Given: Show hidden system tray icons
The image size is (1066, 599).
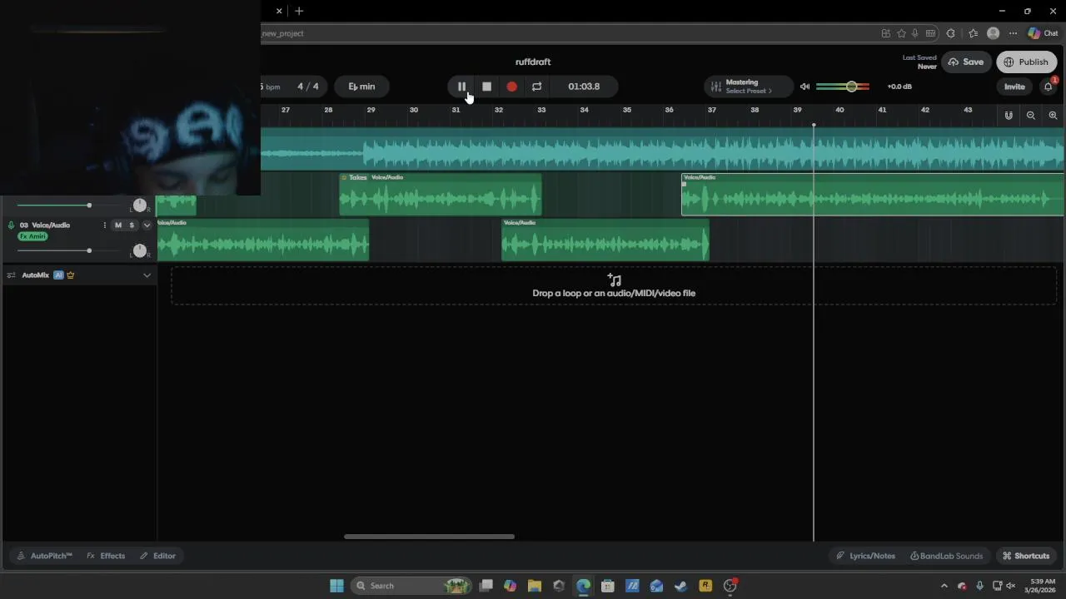Looking at the screenshot, I should tap(944, 586).
